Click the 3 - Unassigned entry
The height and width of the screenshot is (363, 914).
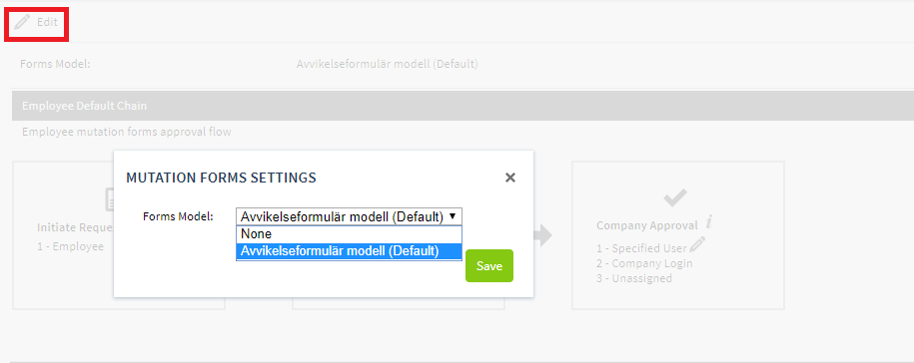point(634,278)
